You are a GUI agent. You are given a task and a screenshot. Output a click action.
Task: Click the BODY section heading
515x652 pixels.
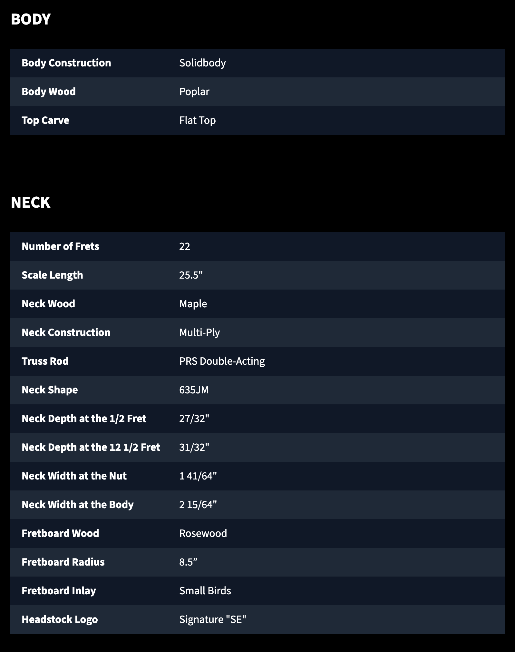click(x=31, y=19)
